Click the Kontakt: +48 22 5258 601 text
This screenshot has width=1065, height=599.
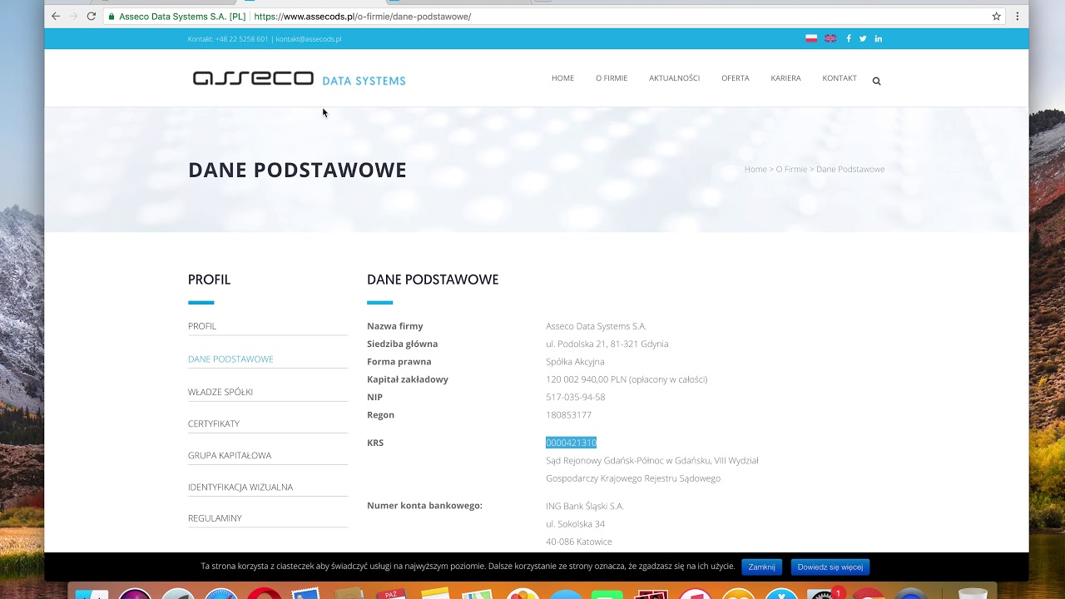coord(228,39)
